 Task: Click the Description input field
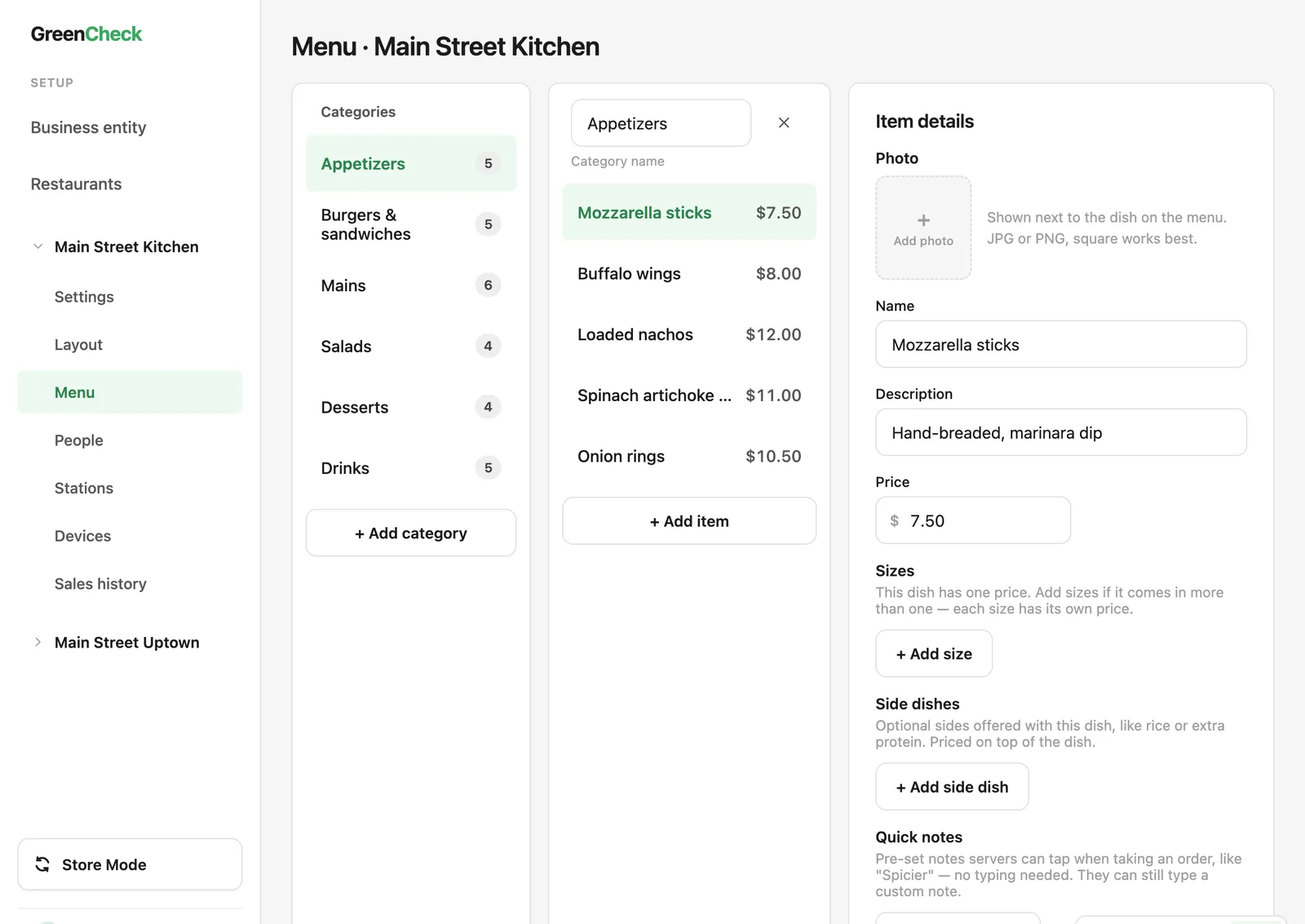click(x=1061, y=432)
